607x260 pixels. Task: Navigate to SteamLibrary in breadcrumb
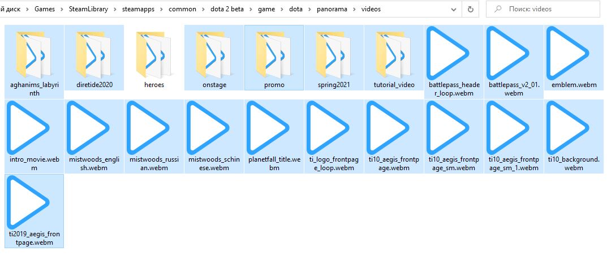tap(89, 9)
